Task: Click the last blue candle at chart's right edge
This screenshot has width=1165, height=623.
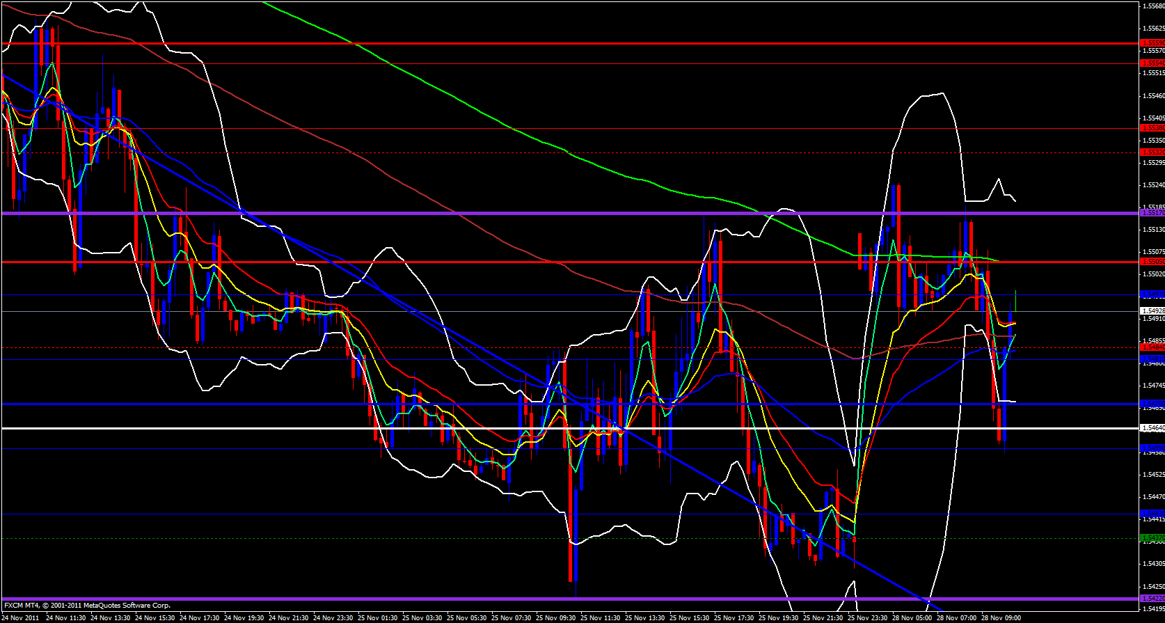Action: [1011, 326]
